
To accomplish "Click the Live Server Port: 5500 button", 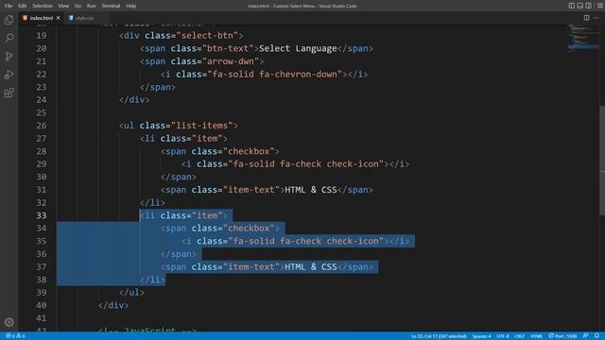I will 562,336.
